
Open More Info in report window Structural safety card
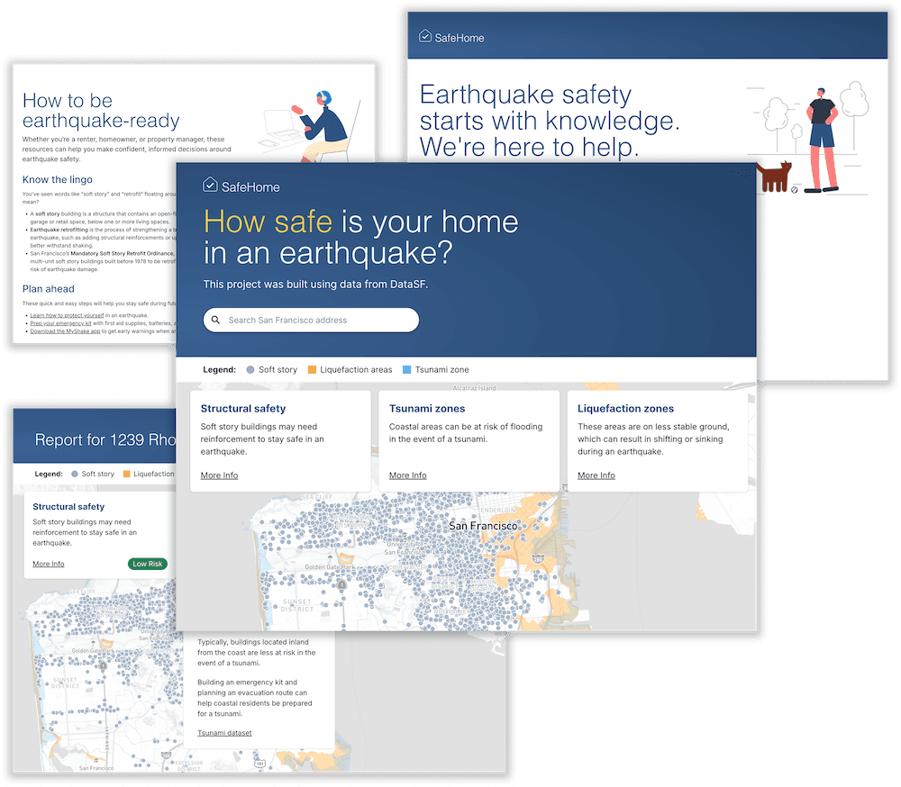[49, 564]
